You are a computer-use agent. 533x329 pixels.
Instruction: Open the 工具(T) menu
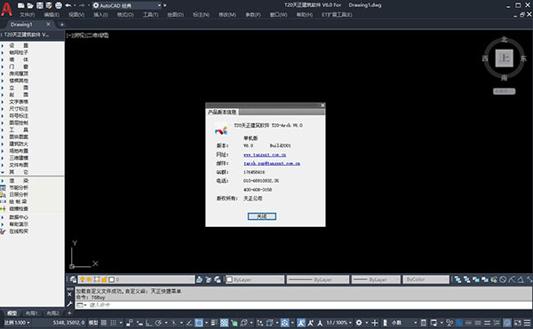point(150,14)
